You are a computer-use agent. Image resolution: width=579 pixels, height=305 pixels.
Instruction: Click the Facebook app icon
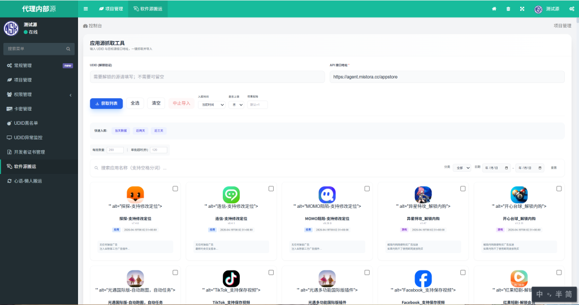point(423,278)
